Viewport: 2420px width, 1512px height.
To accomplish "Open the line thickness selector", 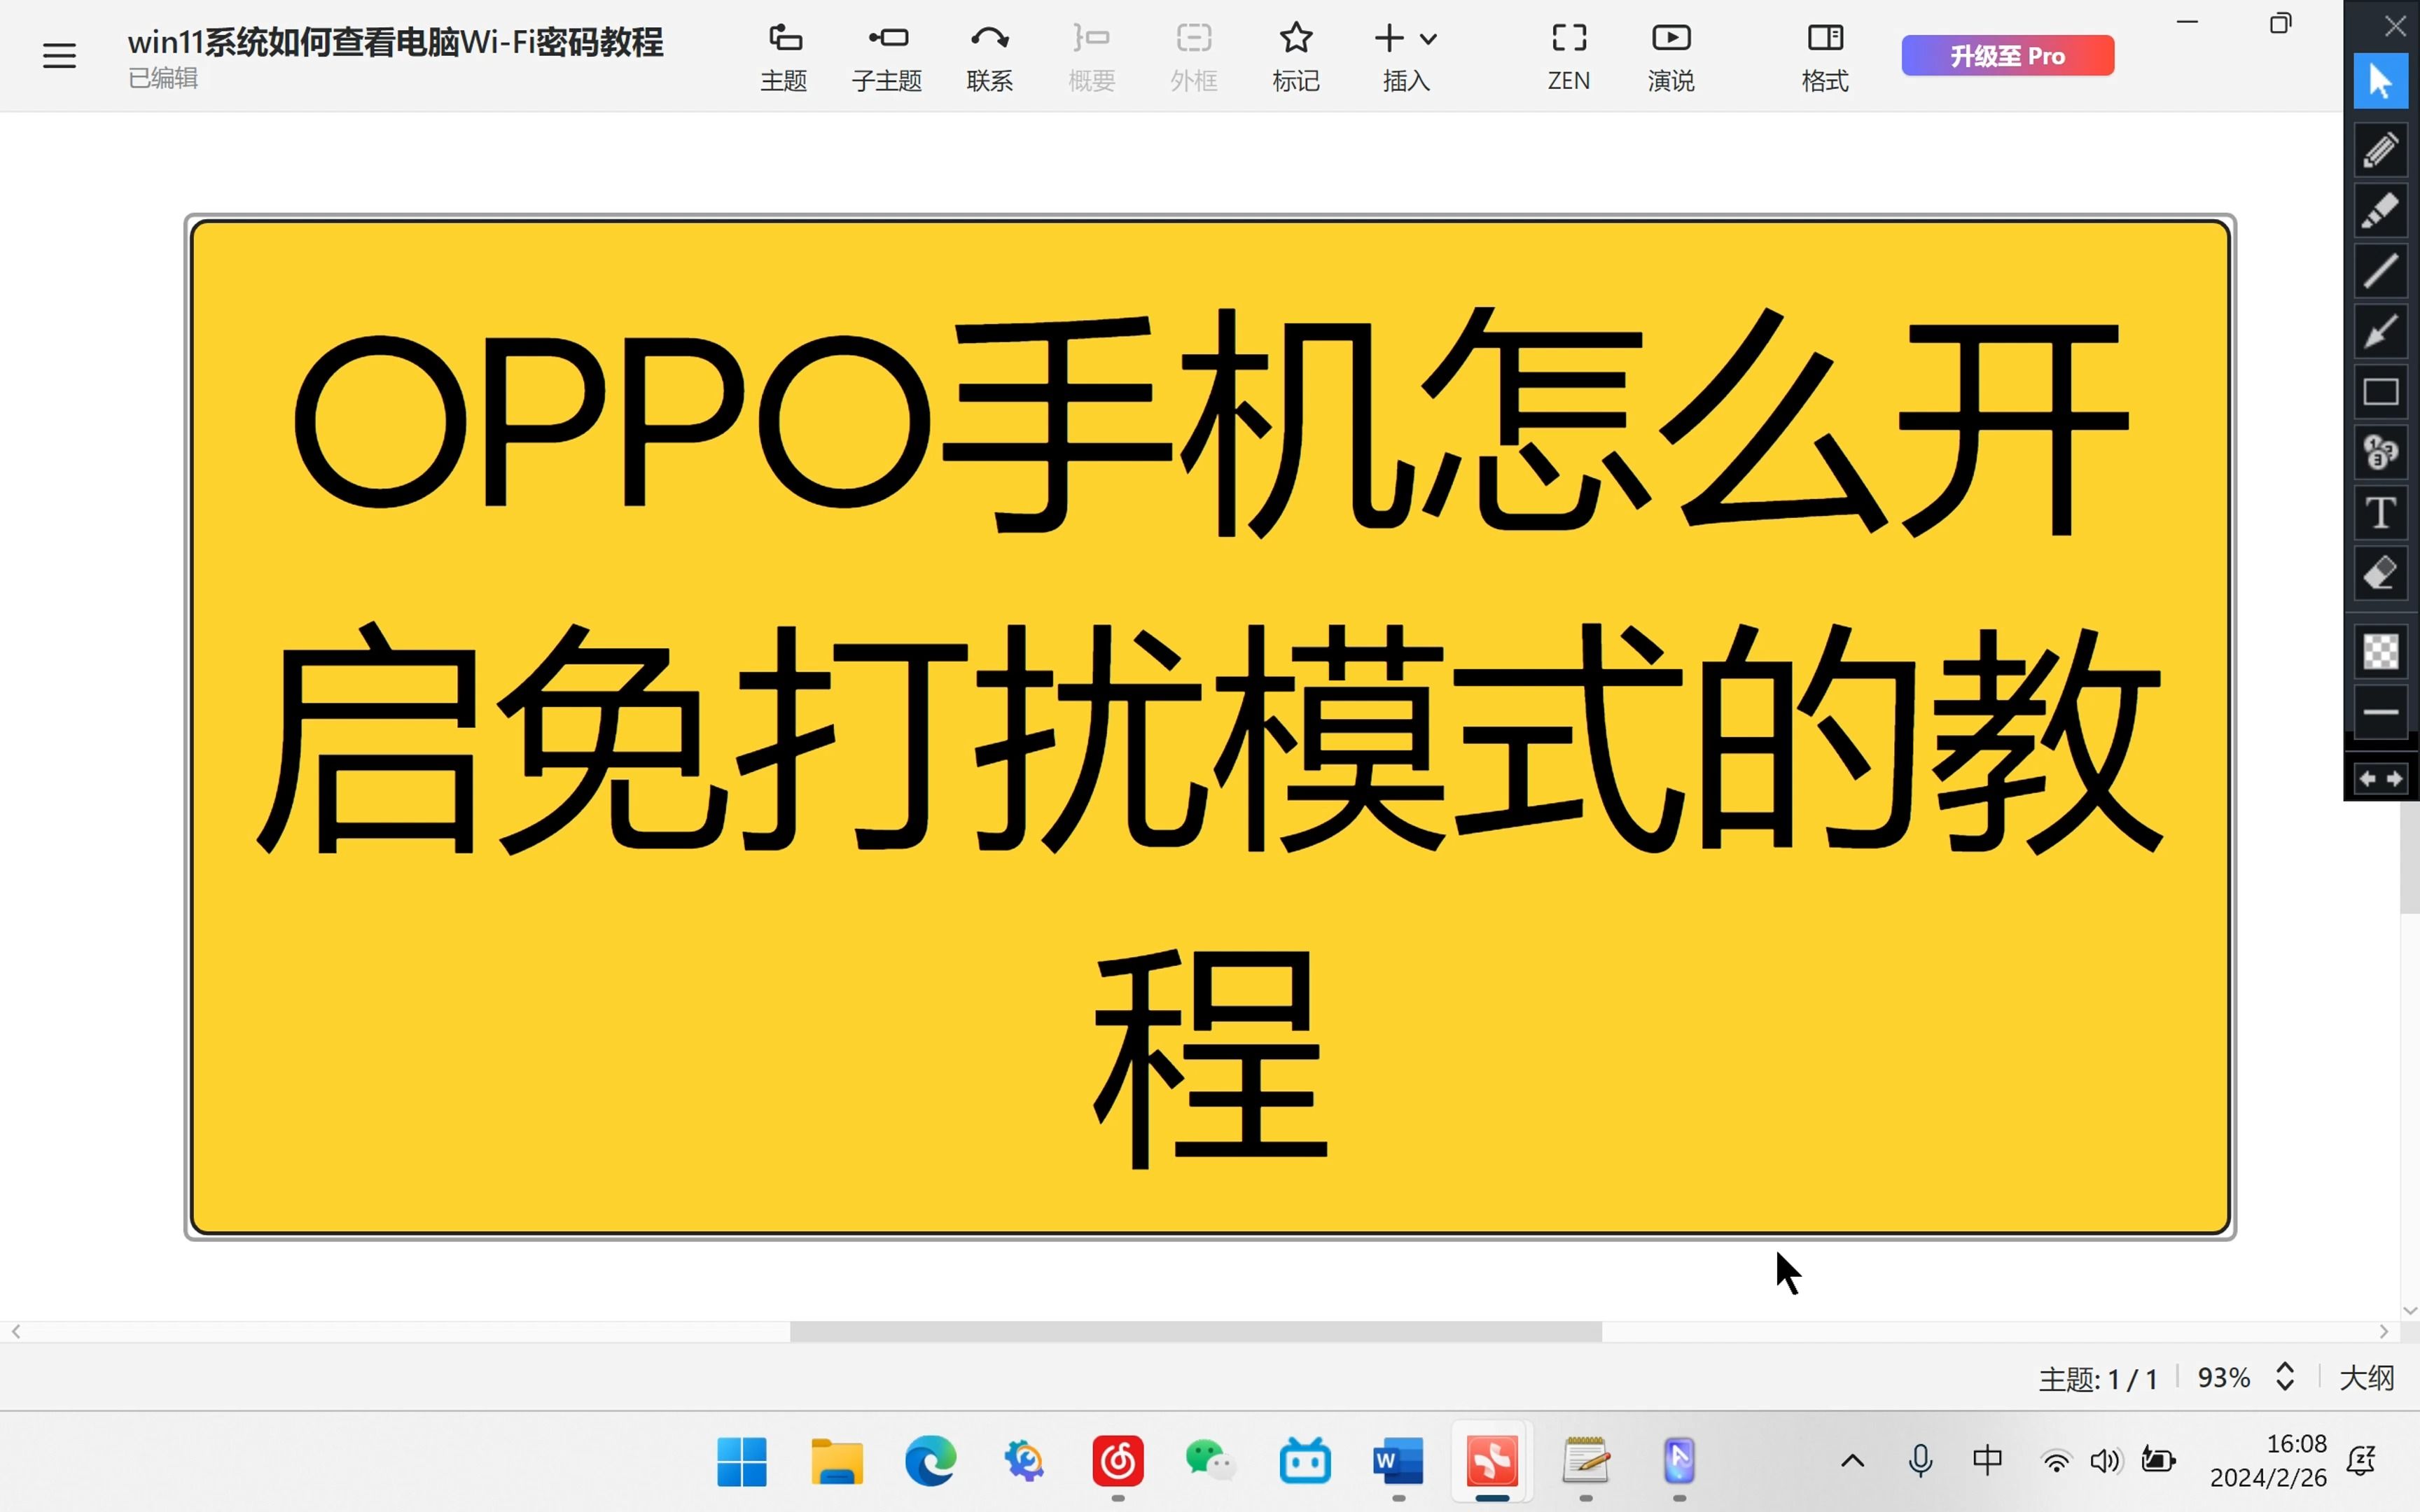I will coord(2380,712).
